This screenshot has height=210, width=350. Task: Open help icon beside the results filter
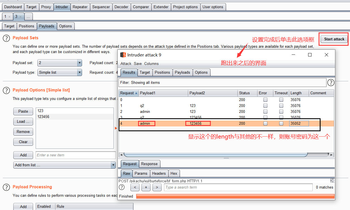(331, 83)
